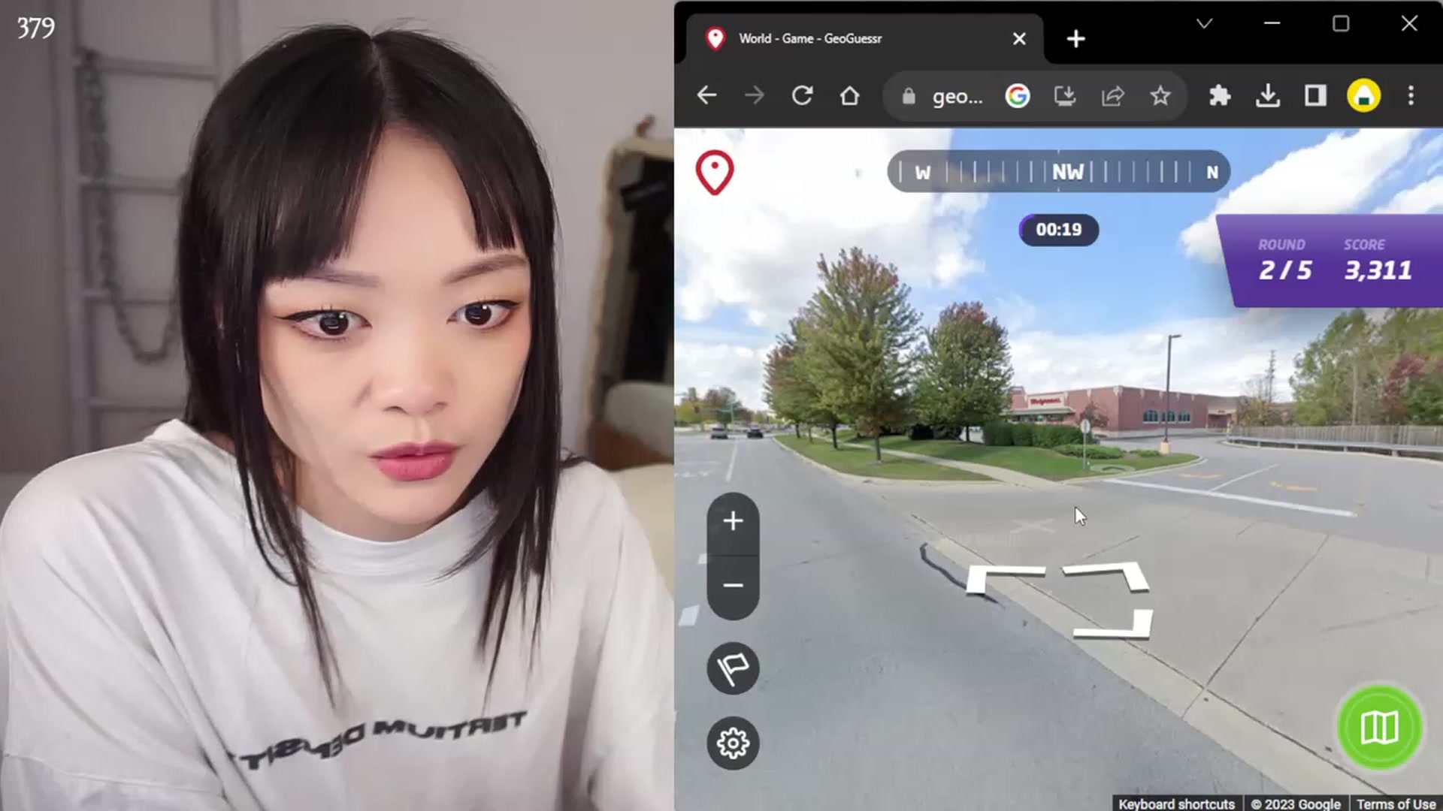1443x811 pixels.
Task: View site info via the lock icon
Action: click(x=909, y=96)
